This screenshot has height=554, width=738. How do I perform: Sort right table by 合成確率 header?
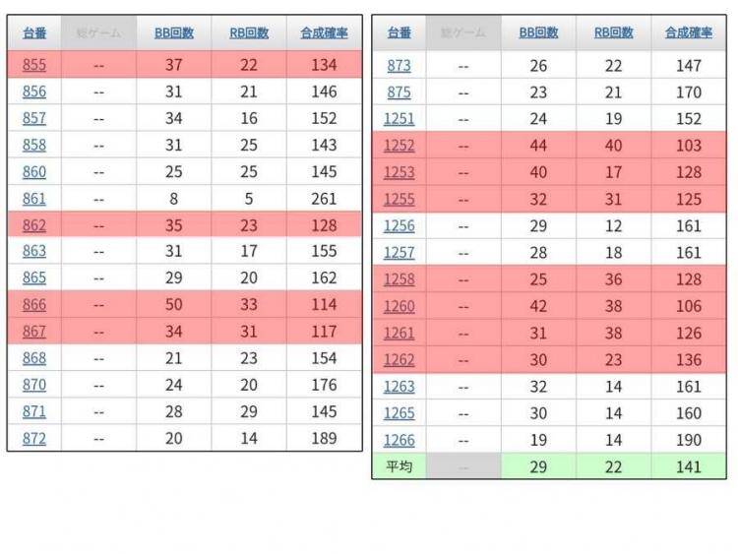(689, 32)
